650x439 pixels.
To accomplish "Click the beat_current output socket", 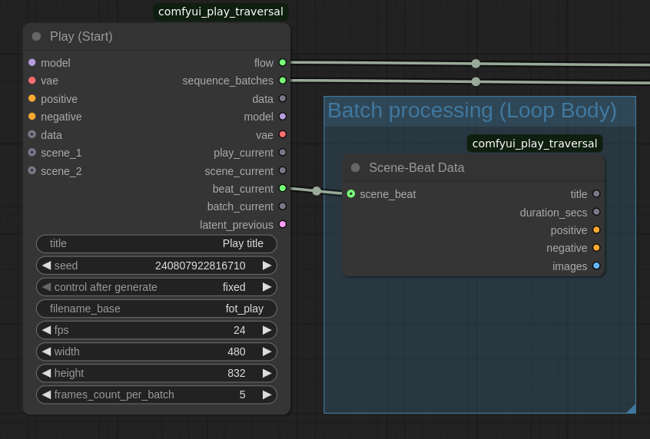I will tap(283, 188).
